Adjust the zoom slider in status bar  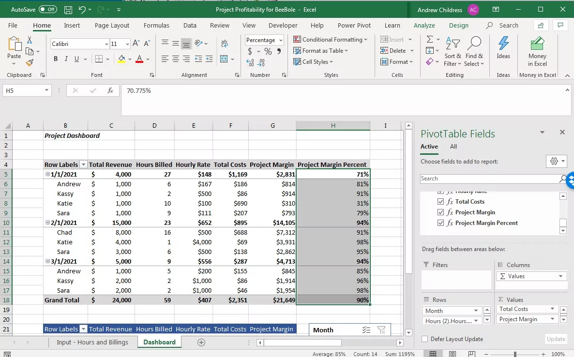(x=514, y=354)
